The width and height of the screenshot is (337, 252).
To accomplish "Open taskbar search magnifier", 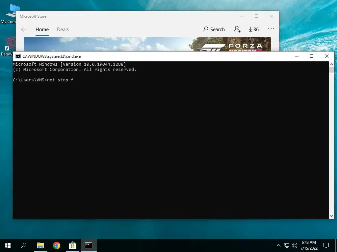I will (x=24, y=245).
